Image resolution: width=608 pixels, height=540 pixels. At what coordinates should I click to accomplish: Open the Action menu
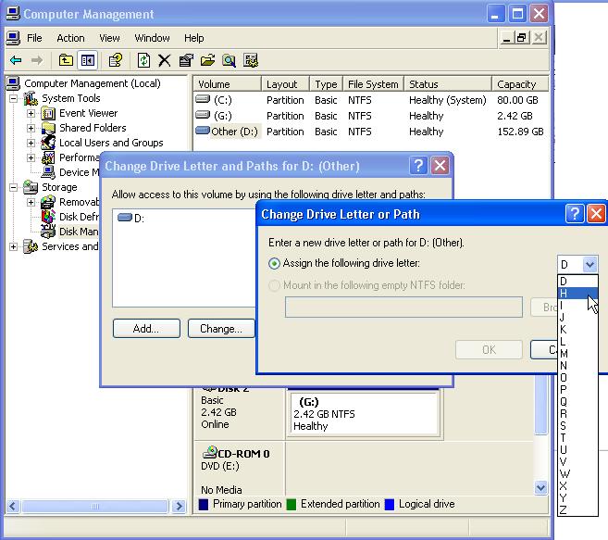(70, 38)
